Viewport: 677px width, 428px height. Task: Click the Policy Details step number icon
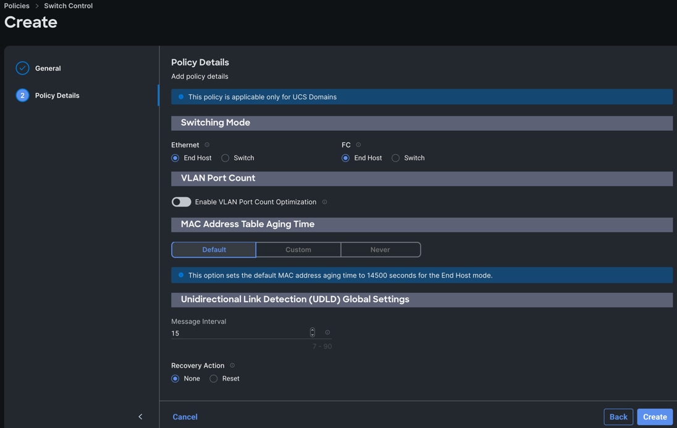click(x=22, y=96)
